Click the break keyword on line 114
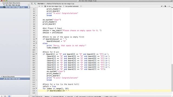Viewport: 173px width, 97px height. click(x=49, y=80)
